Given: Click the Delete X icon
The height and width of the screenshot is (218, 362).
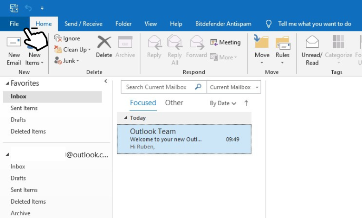Looking at the screenshot, I should pyautogui.click(x=104, y=42).
